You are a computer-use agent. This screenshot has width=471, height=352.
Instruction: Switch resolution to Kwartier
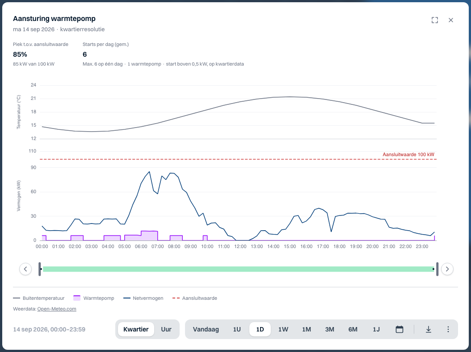136,329
